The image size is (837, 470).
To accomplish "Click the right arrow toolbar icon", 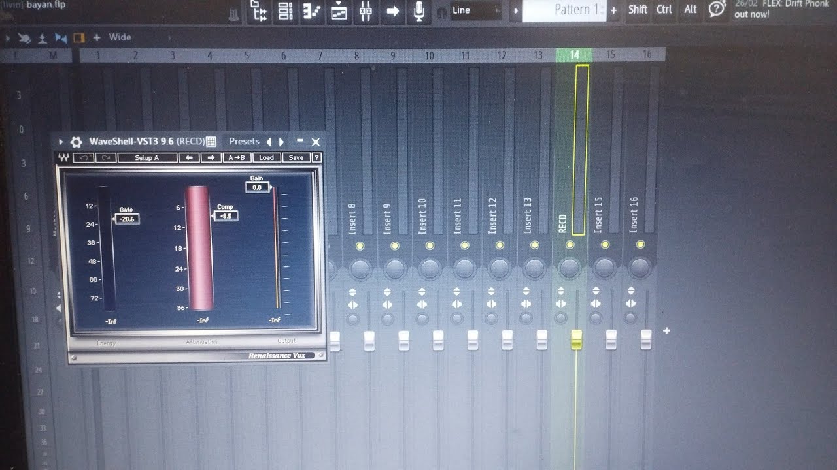I will click(x=392, y=10).
